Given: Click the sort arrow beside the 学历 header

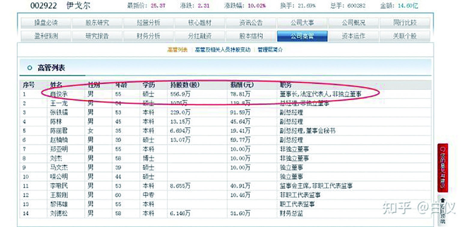Looking at the screenshot, I should tap(159, 85).
